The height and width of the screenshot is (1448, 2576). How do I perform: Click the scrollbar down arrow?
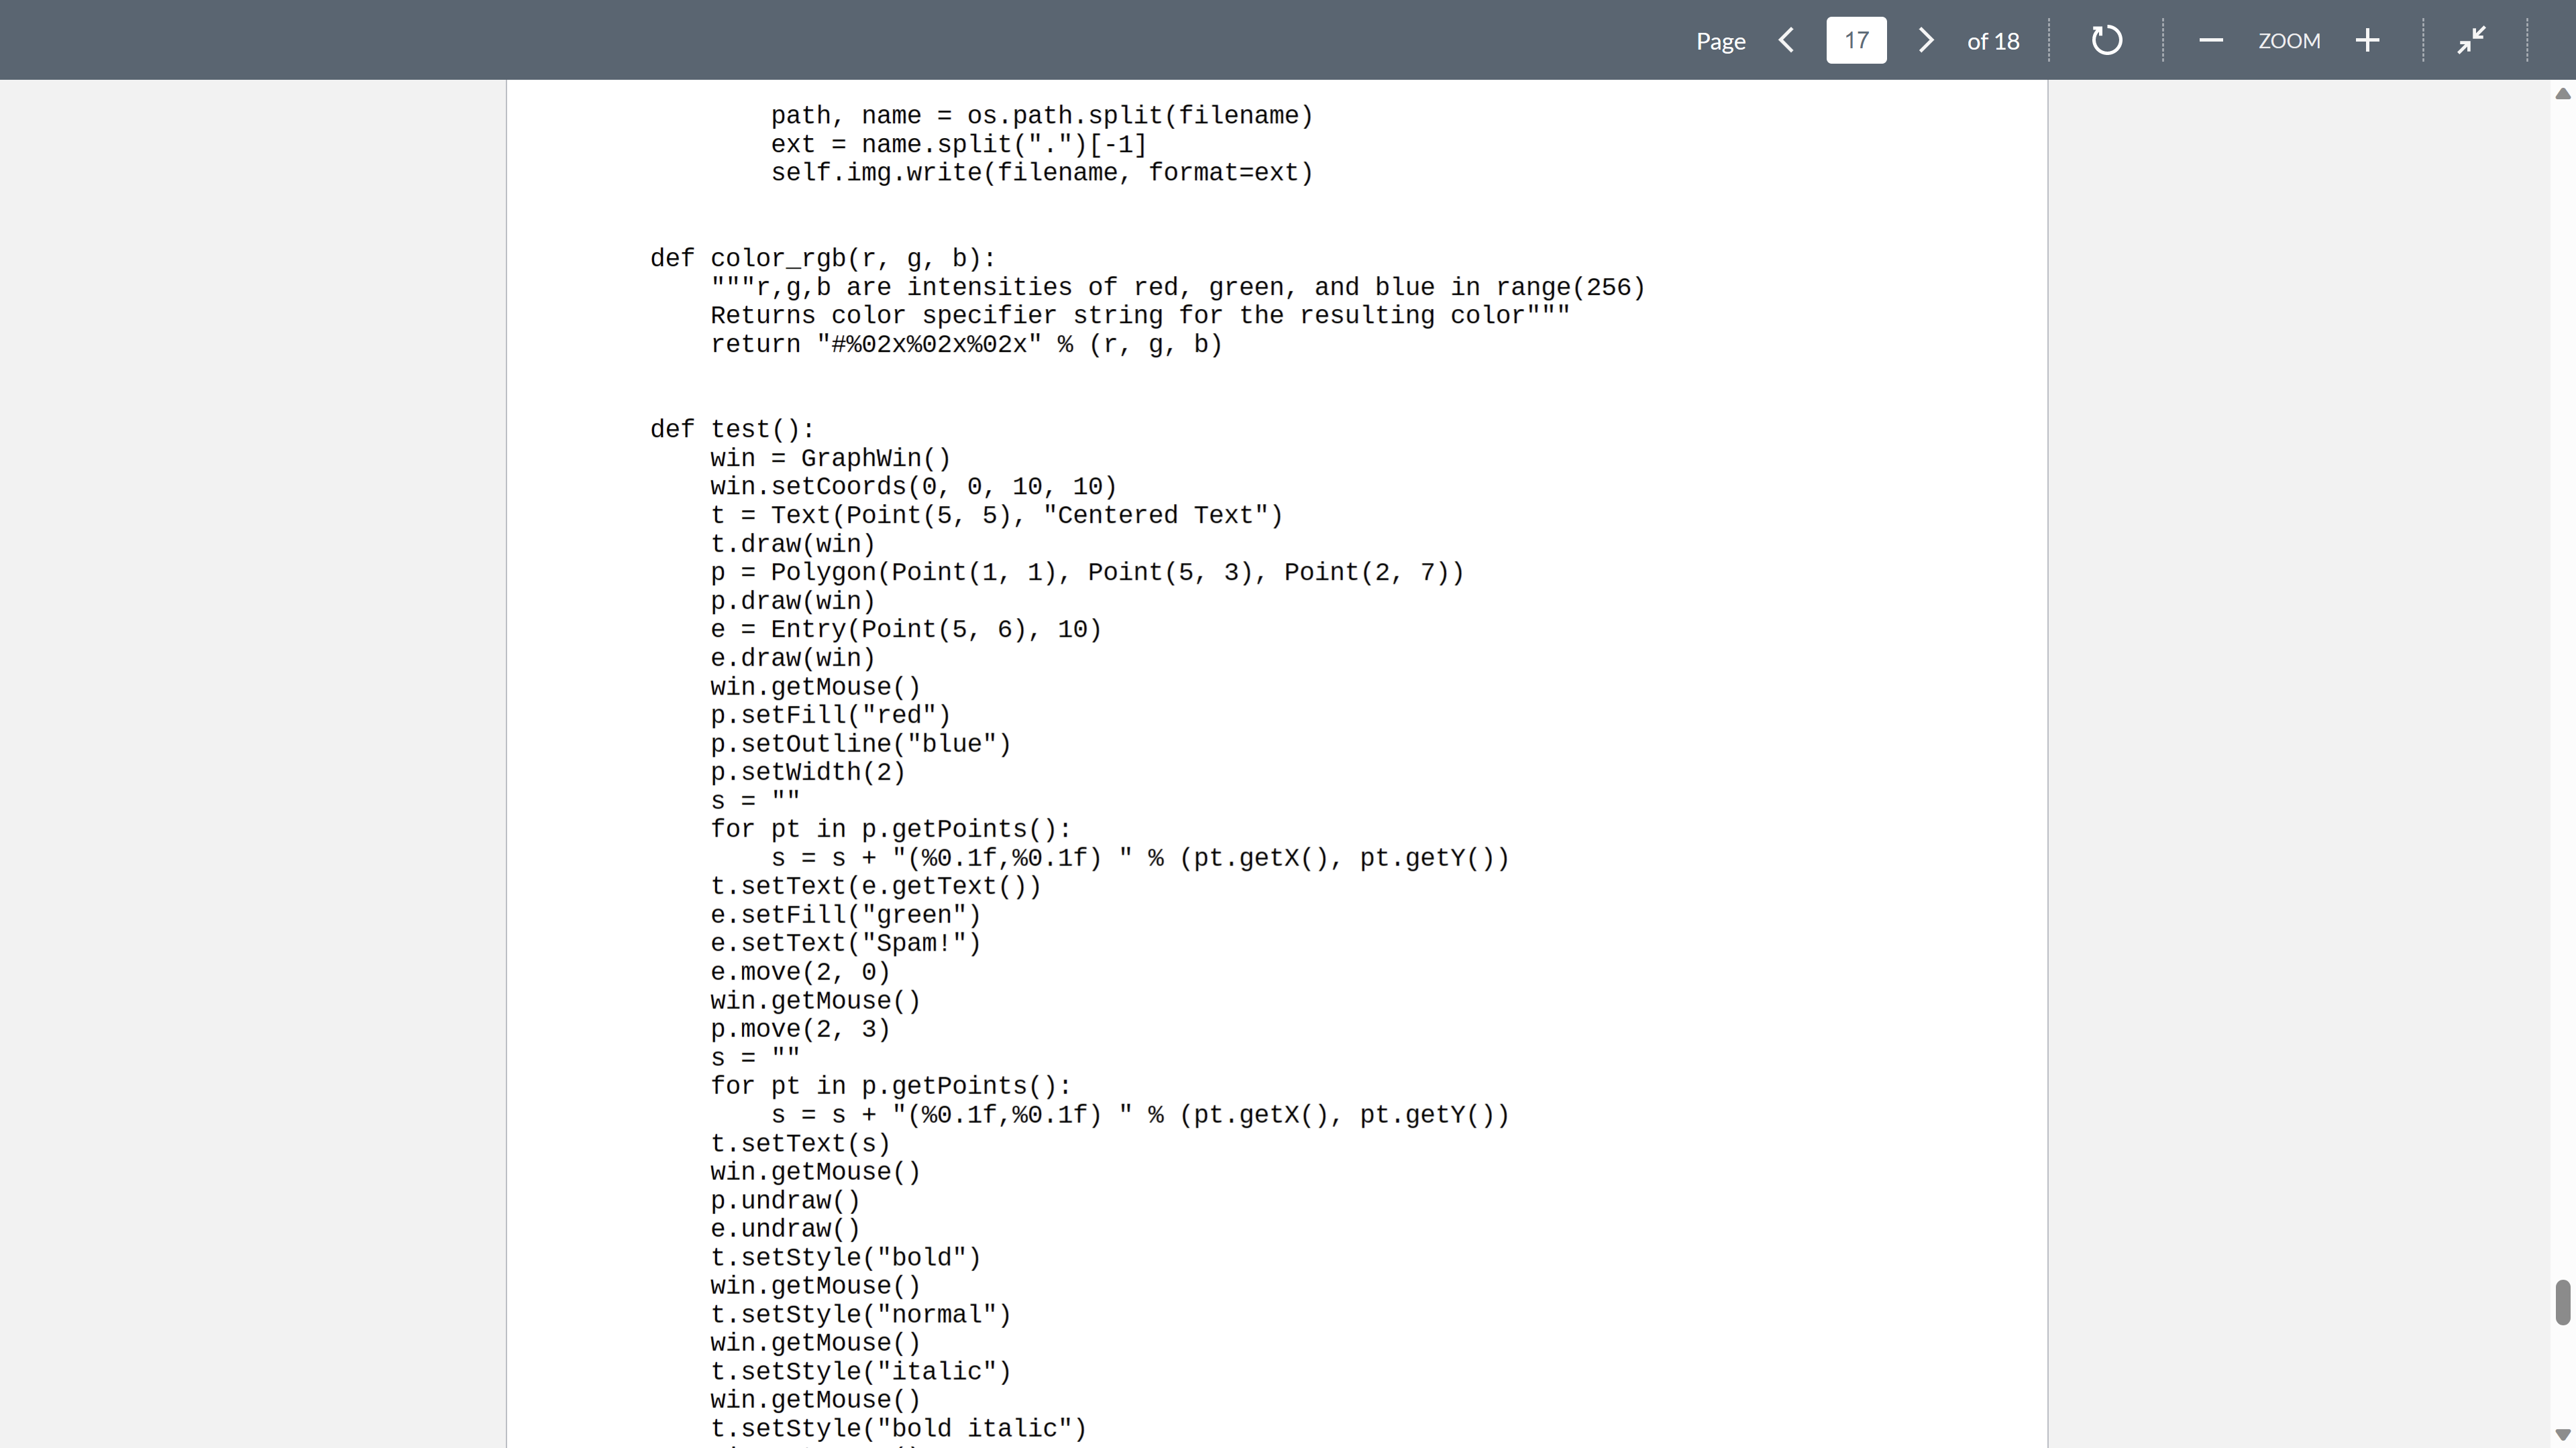pyautogui.click(x=2562, y=1434)
